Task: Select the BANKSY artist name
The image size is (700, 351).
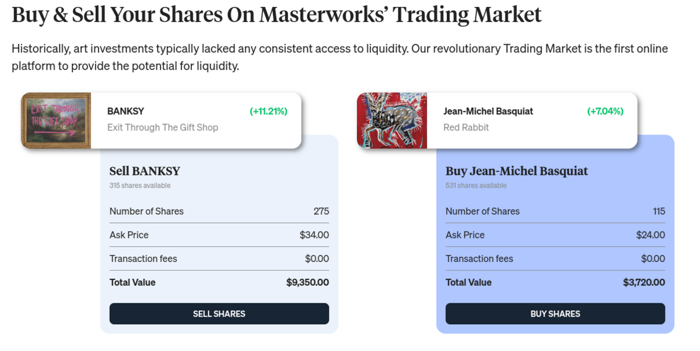Action: [x=125, y=111]
